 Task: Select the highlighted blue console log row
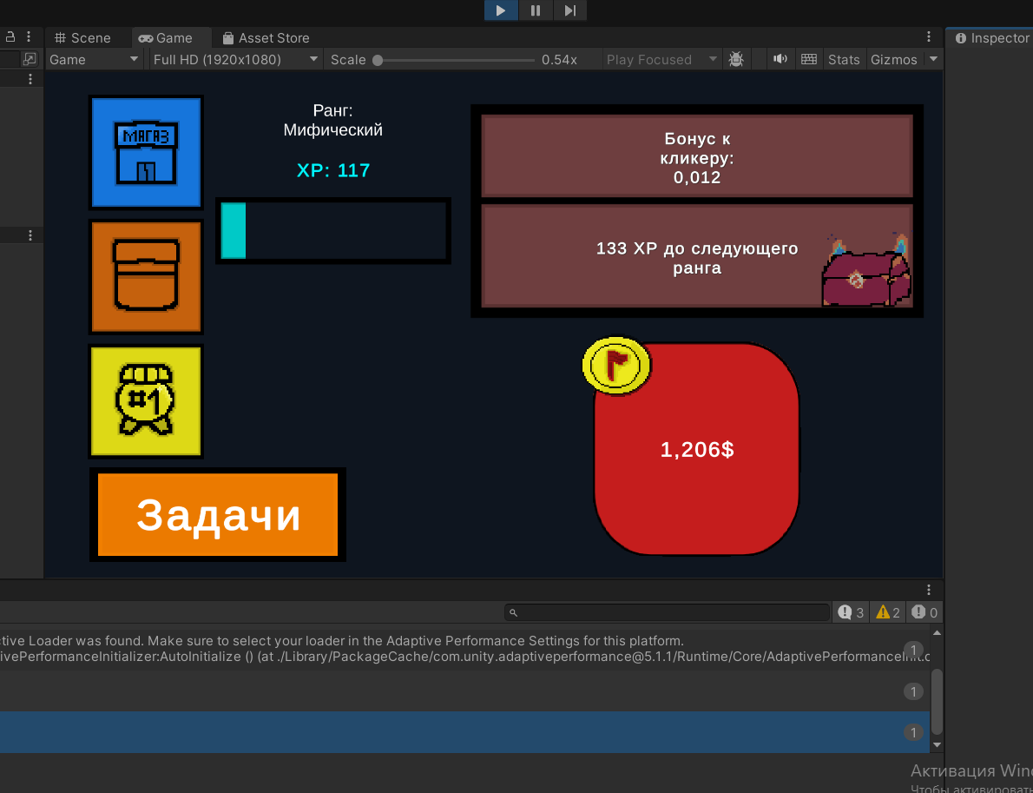pos(465,732)
